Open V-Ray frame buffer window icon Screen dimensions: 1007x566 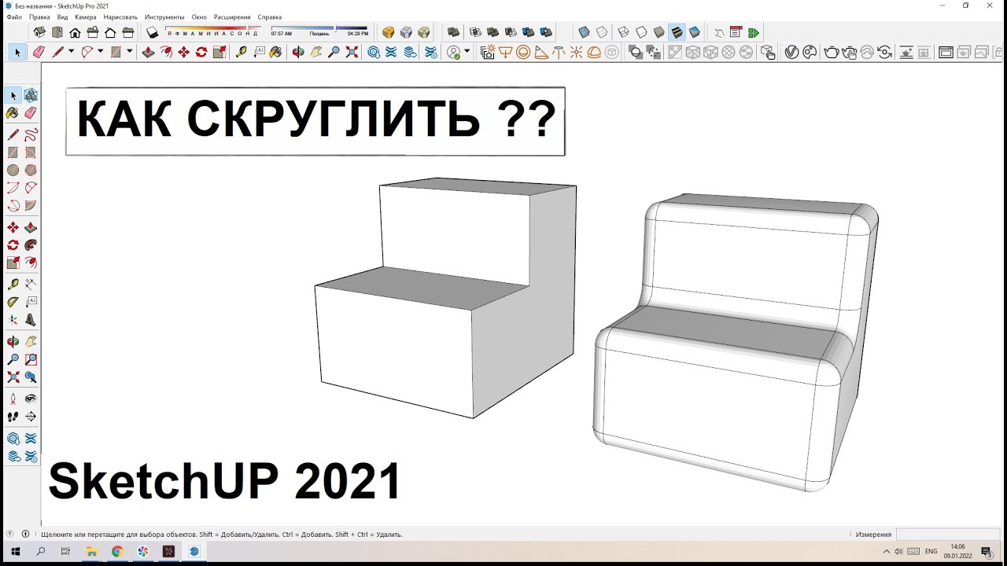(946, 53)
